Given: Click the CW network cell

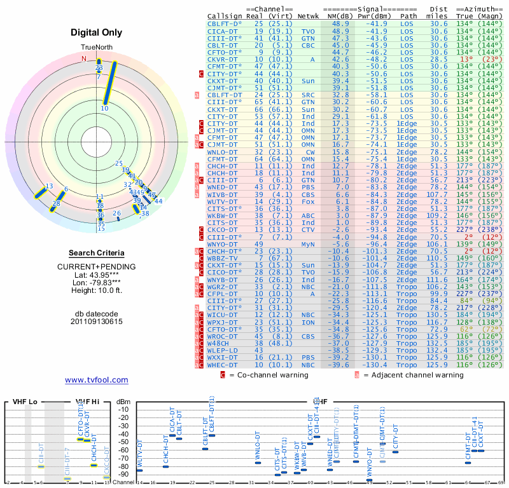Looking at the screenshot, I should point(310,152).
